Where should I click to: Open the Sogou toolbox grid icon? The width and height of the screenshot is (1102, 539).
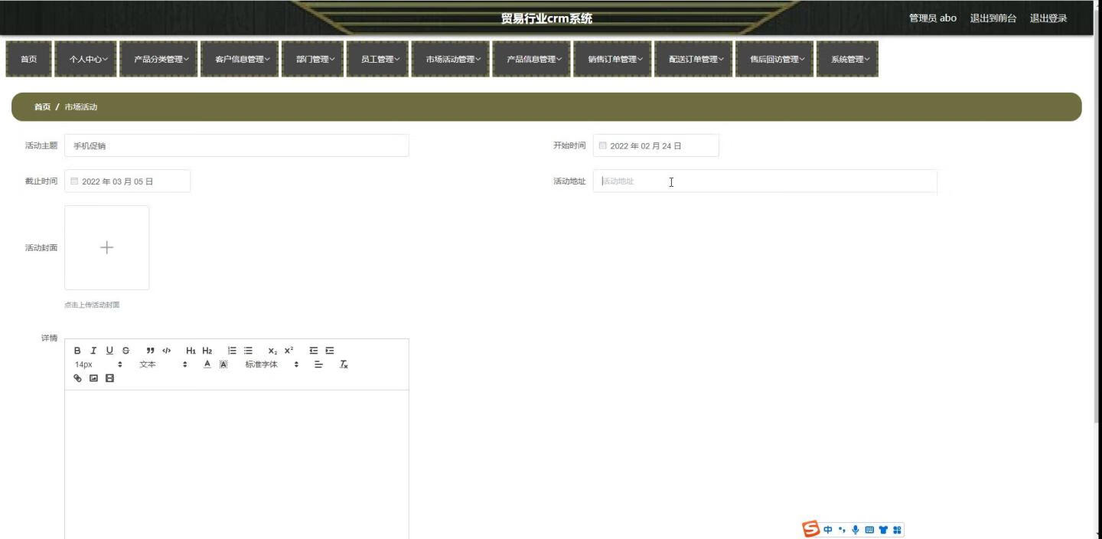pos(897,530)
